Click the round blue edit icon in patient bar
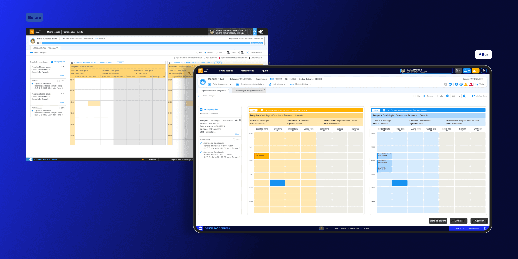The width and height of the screenshot is (518, 259). tap(450, 84)
